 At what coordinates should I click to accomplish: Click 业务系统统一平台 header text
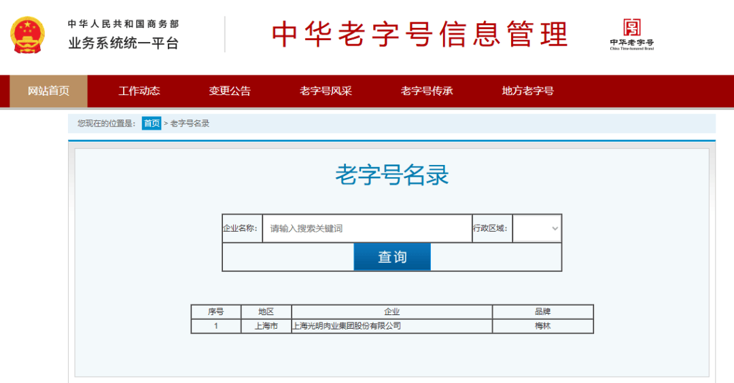point(123,43)
